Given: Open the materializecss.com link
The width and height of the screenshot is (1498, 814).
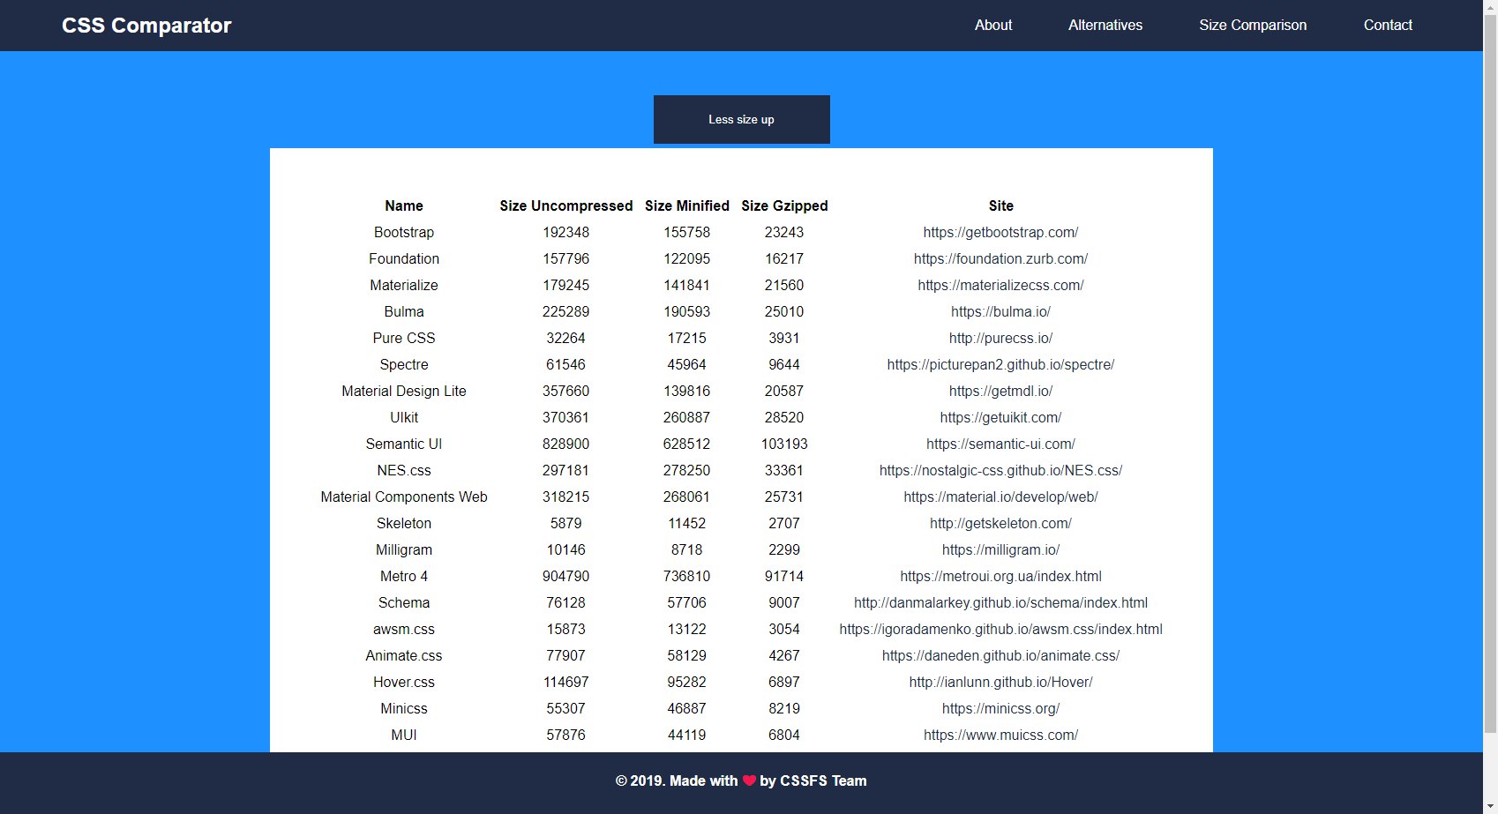Looking at the screenshot, I should (x=1000, y=285).
